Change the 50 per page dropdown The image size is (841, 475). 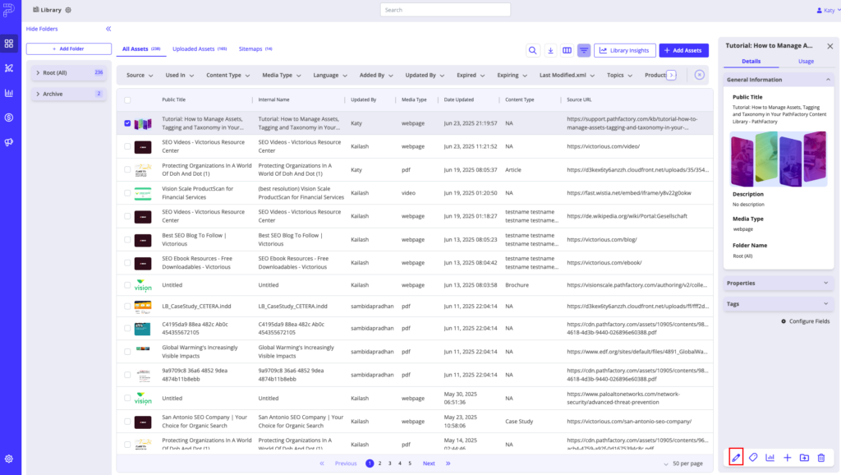tap(683, 463)
